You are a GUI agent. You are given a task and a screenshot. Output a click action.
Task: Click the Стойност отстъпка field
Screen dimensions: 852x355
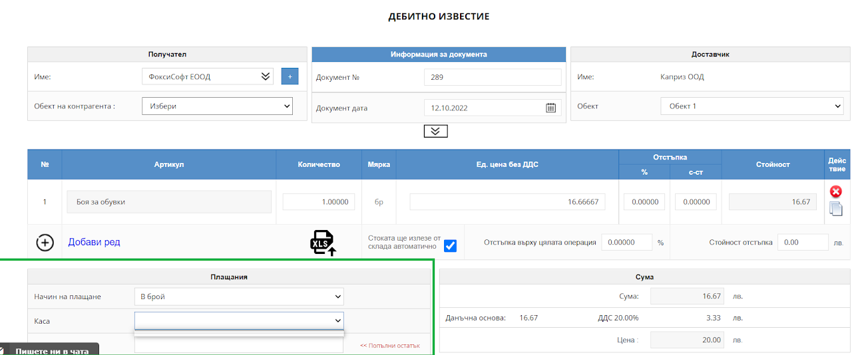coord(803,243)
